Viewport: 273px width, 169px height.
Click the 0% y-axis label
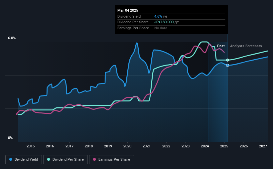10,138
